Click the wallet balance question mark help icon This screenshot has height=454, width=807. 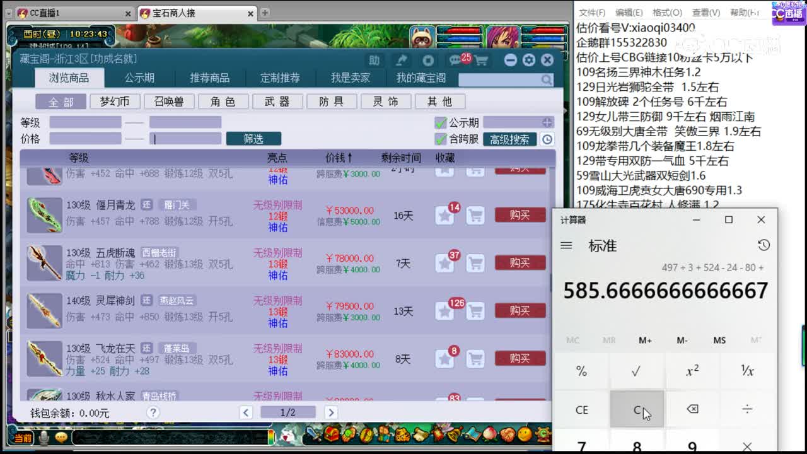[x=153, y=412]
